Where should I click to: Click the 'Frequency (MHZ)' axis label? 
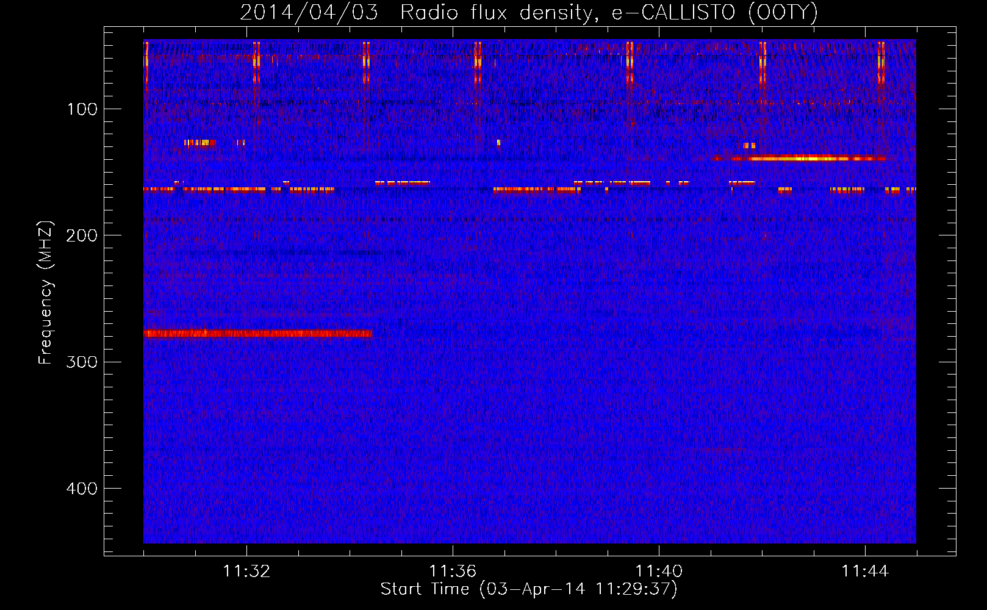[46, 292]
